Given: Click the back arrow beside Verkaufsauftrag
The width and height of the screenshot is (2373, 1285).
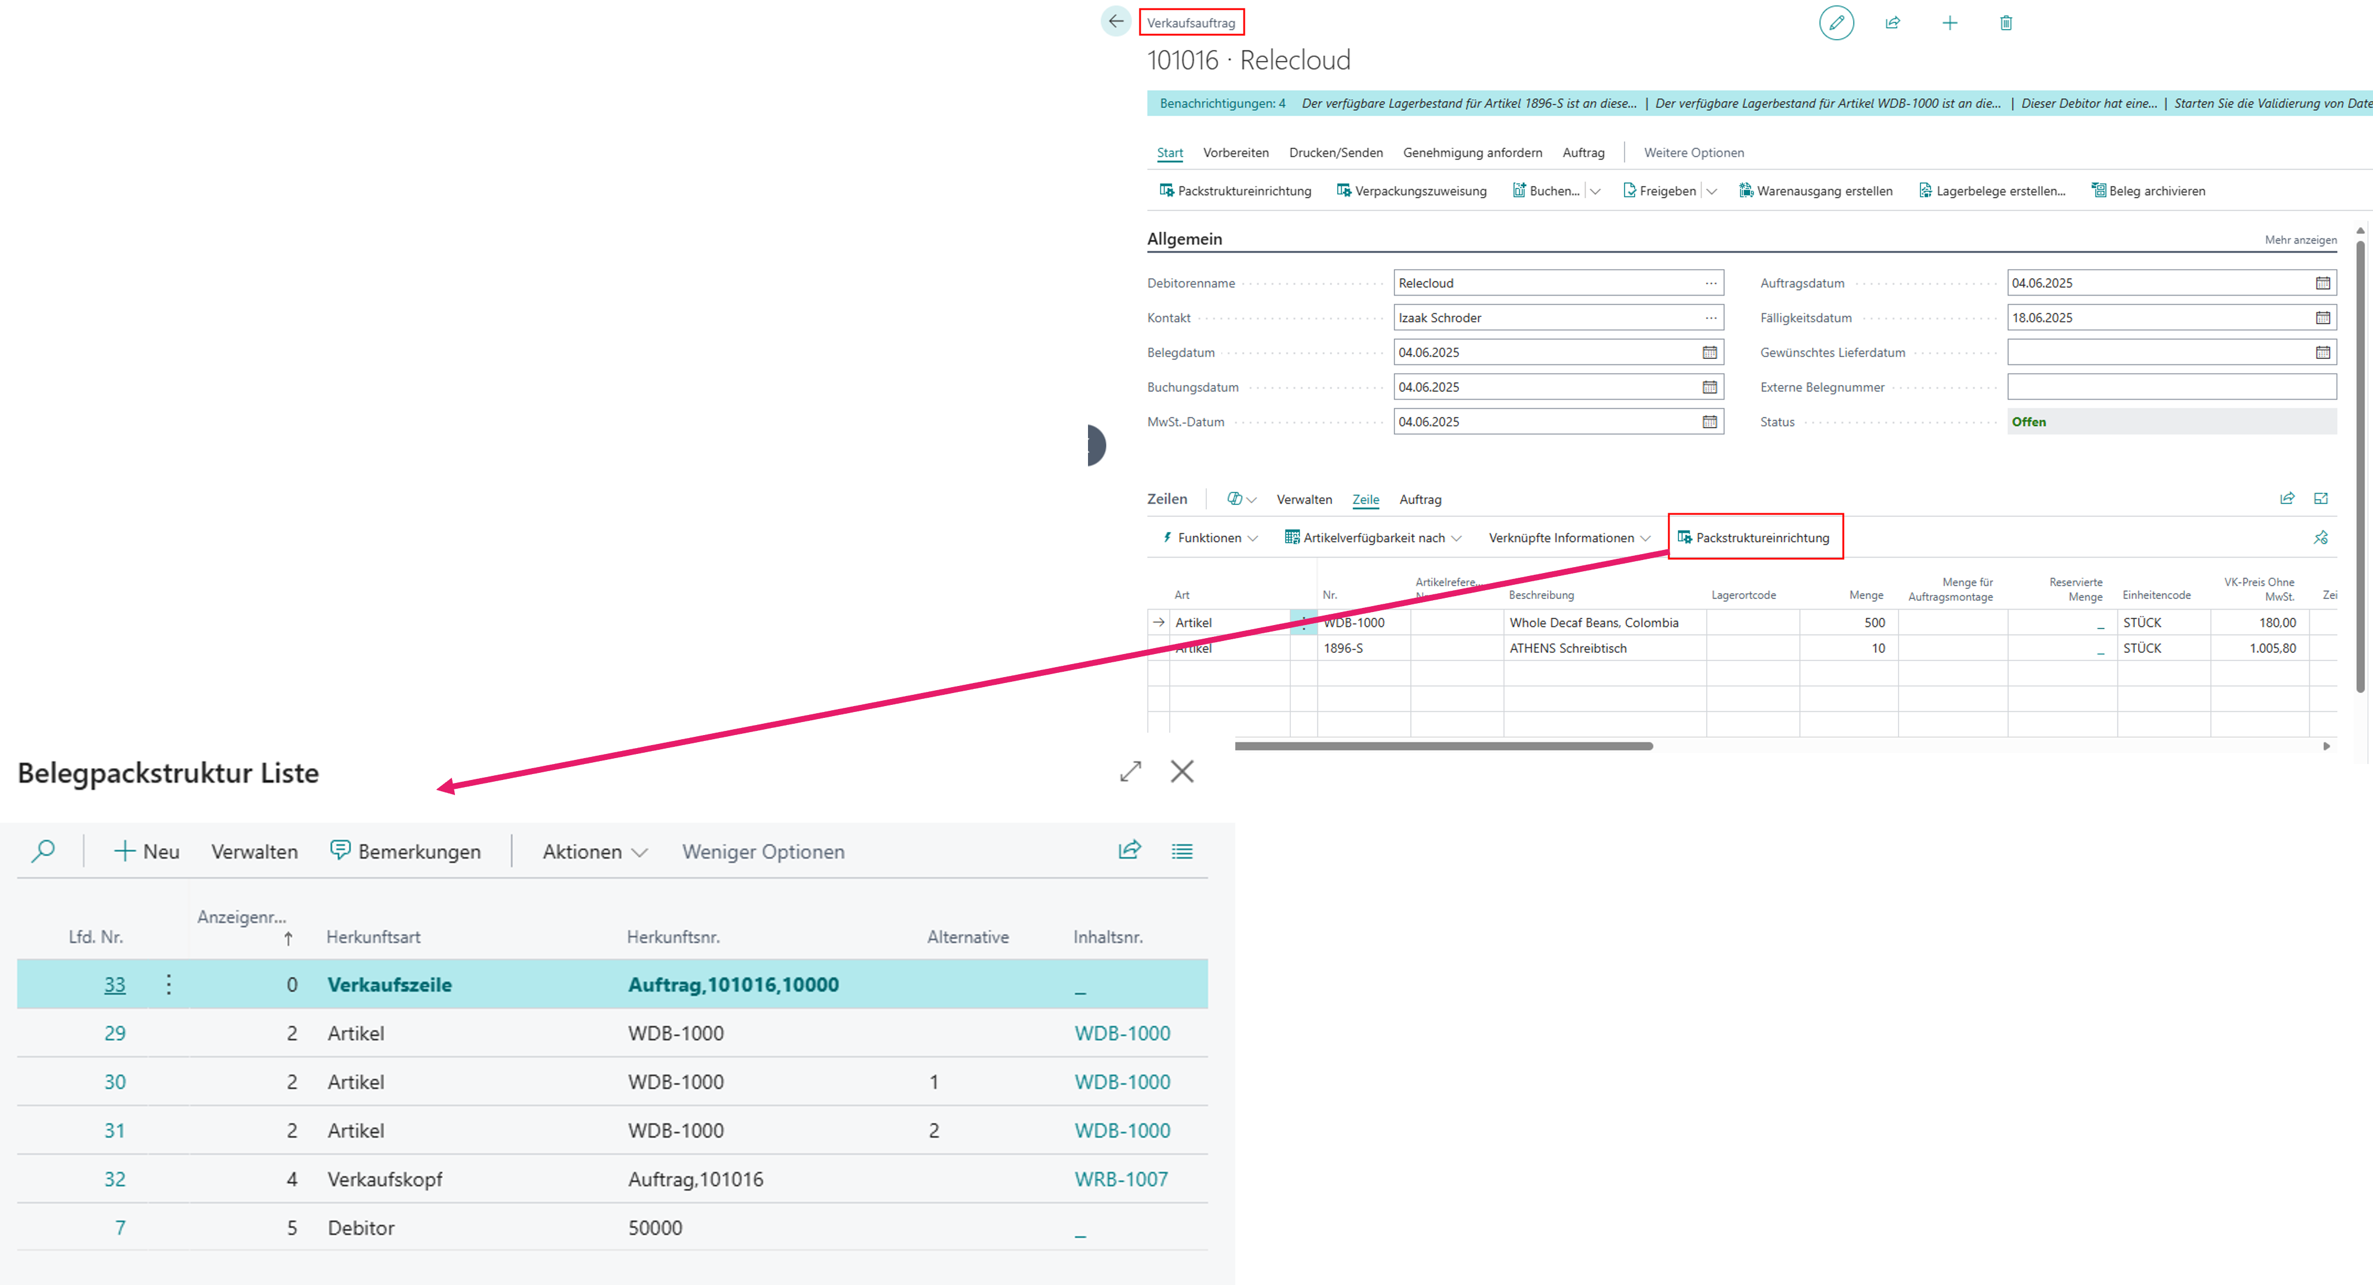Looking at the screenshot, I should [1116, 21].
